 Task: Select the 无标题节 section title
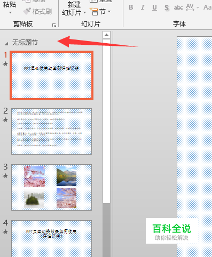pos(25,43)
